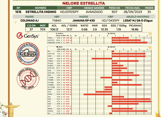
Task: Click the maternal grandsire LEGAT MJ DA O D'Agua
Action: tap(138, 20)
